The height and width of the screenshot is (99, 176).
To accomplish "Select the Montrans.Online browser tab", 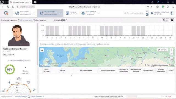I will pyautogui.click(x=20, y=2).
